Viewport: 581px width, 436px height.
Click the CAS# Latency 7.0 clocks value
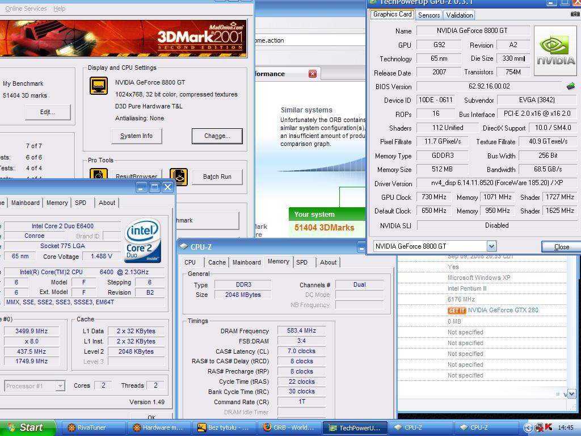[301, 351]
